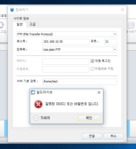Click the 호스트 field with 192.168.10.50
This screenshot has width=136, height=149.
pyautogui.click(x=66, y=42)
